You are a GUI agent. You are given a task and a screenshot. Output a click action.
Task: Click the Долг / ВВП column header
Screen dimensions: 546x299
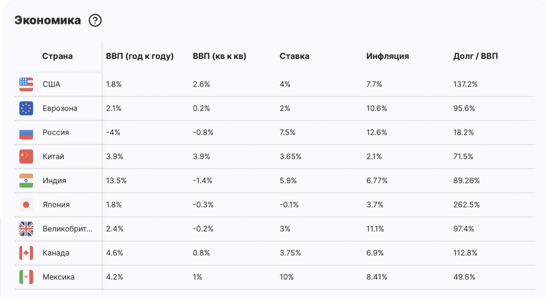pos(475,56)
